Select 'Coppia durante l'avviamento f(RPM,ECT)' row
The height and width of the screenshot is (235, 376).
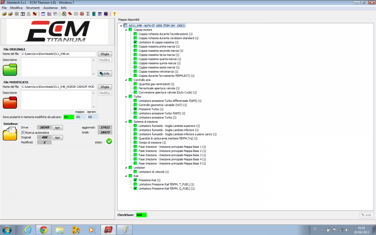166,76
